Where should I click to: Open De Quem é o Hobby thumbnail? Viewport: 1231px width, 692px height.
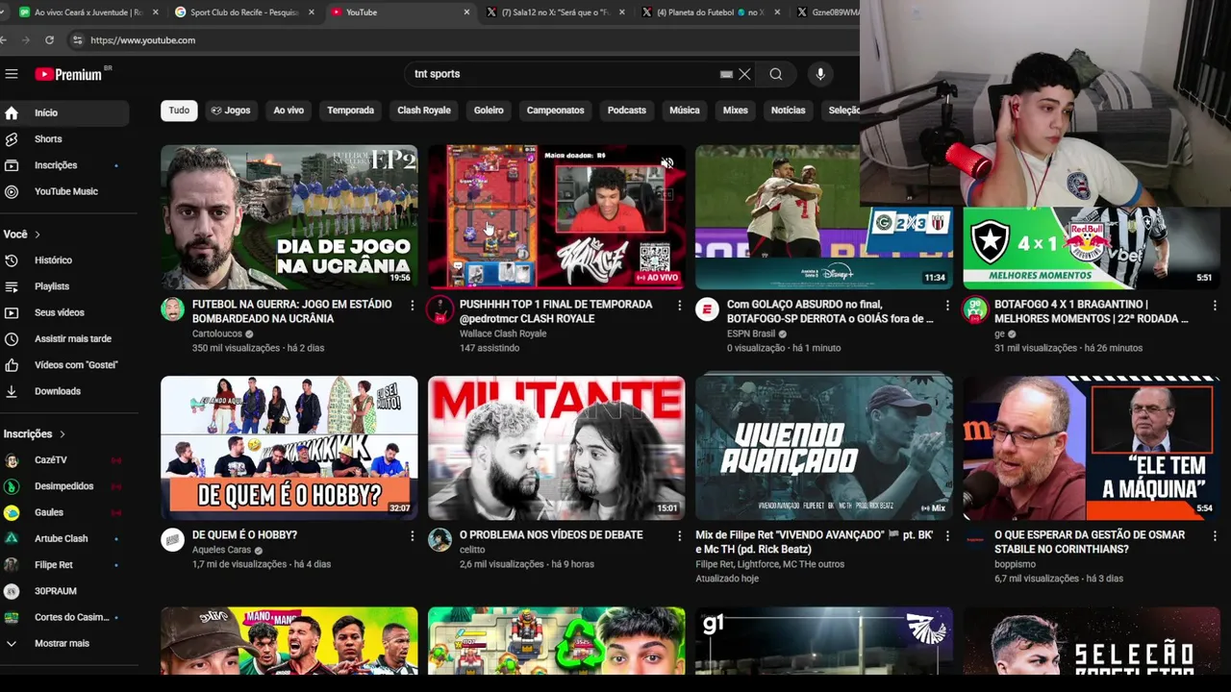point(289,447)
